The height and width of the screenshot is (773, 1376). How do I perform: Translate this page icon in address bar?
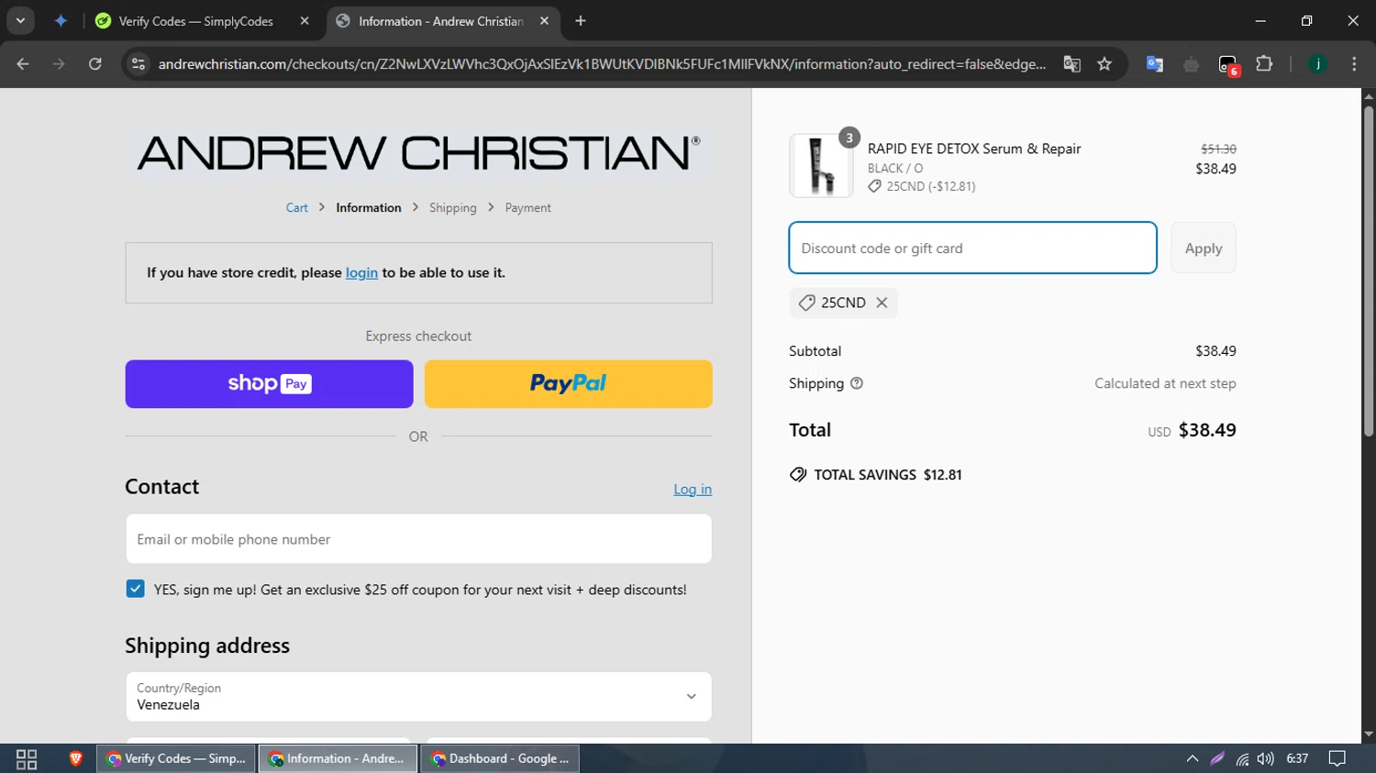point(1071,64)
